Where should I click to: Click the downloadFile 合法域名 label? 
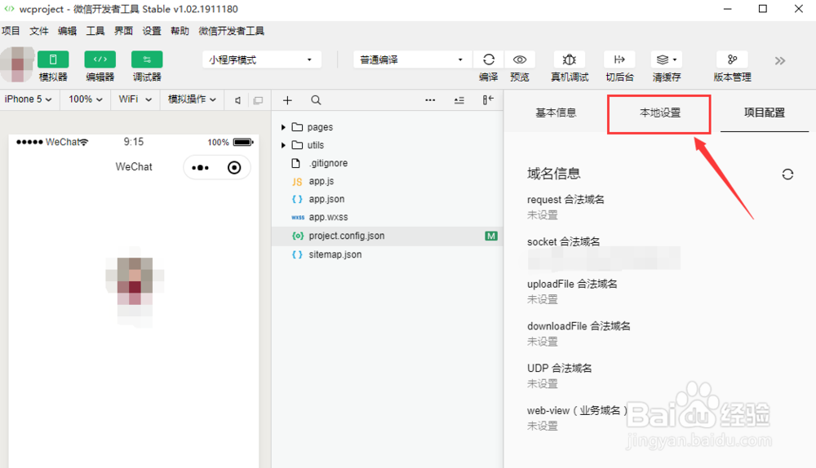pos(579,326)
